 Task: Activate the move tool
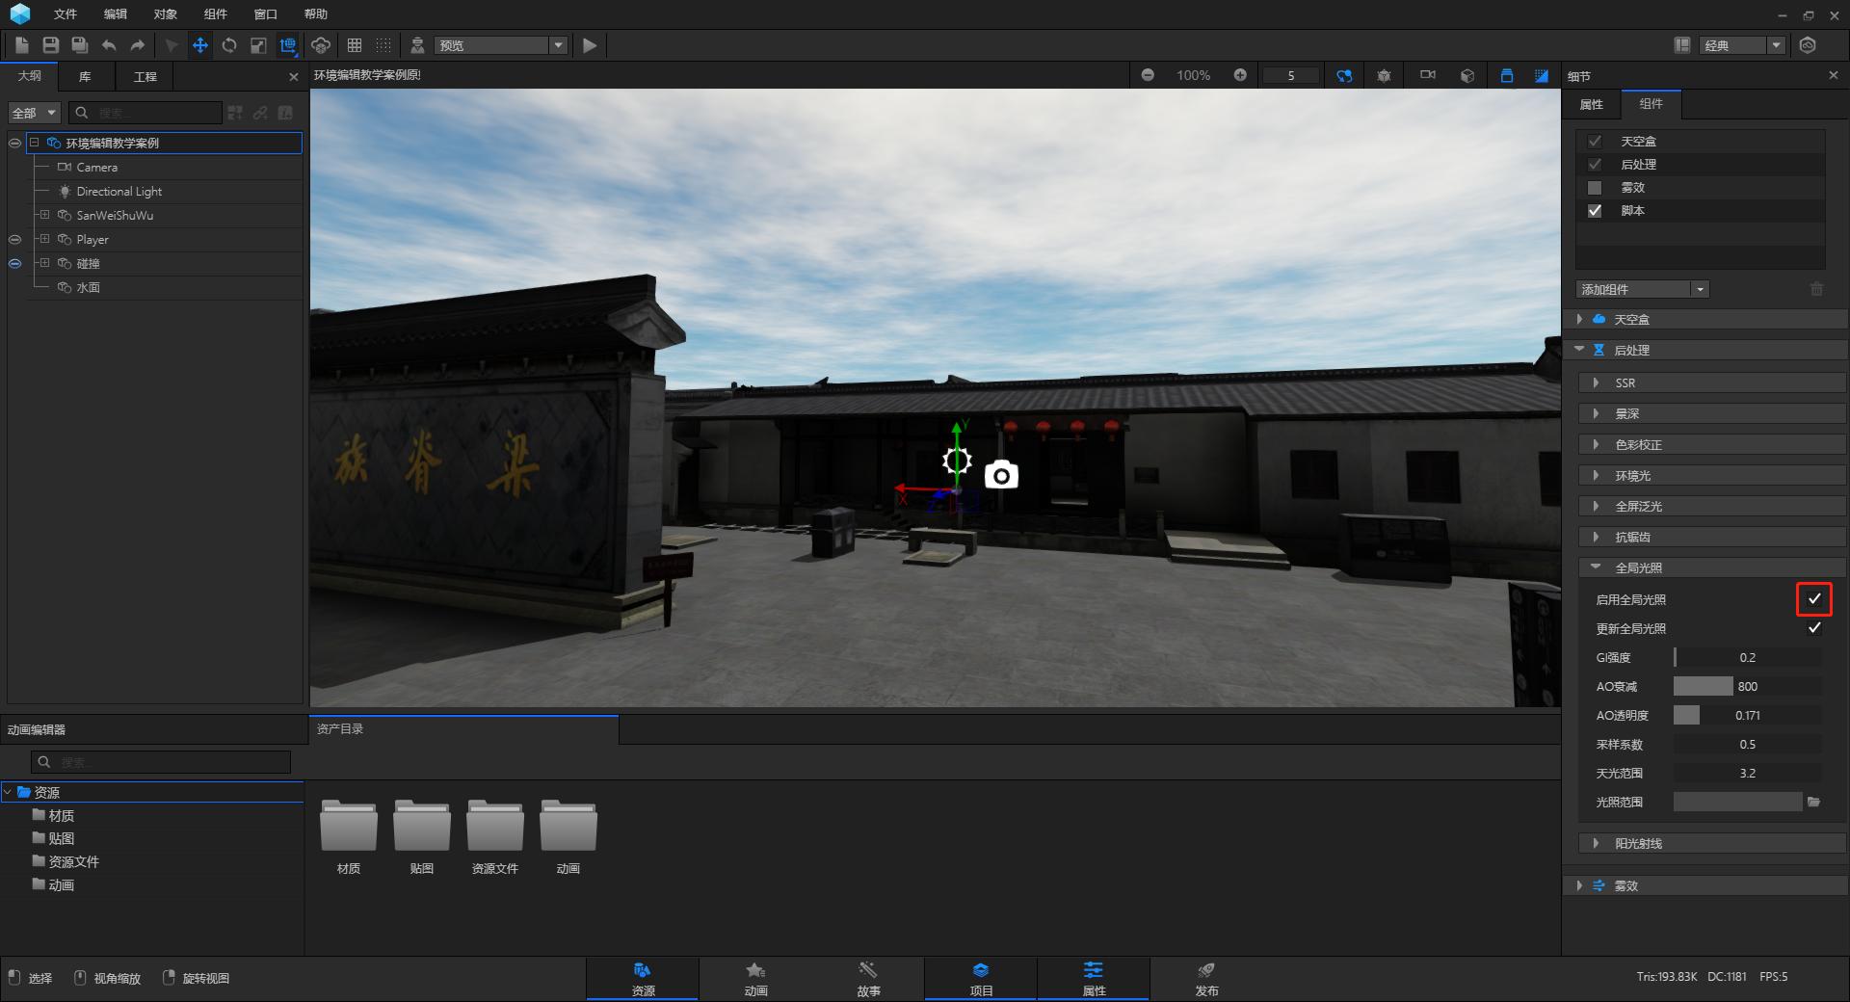(200, 45)
